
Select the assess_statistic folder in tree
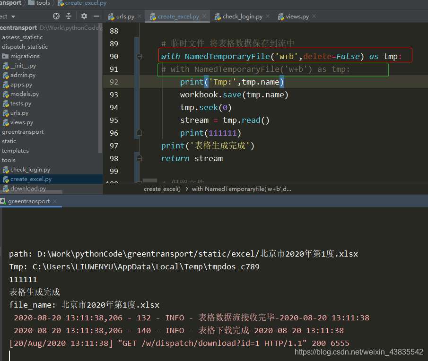click(22, 37)
